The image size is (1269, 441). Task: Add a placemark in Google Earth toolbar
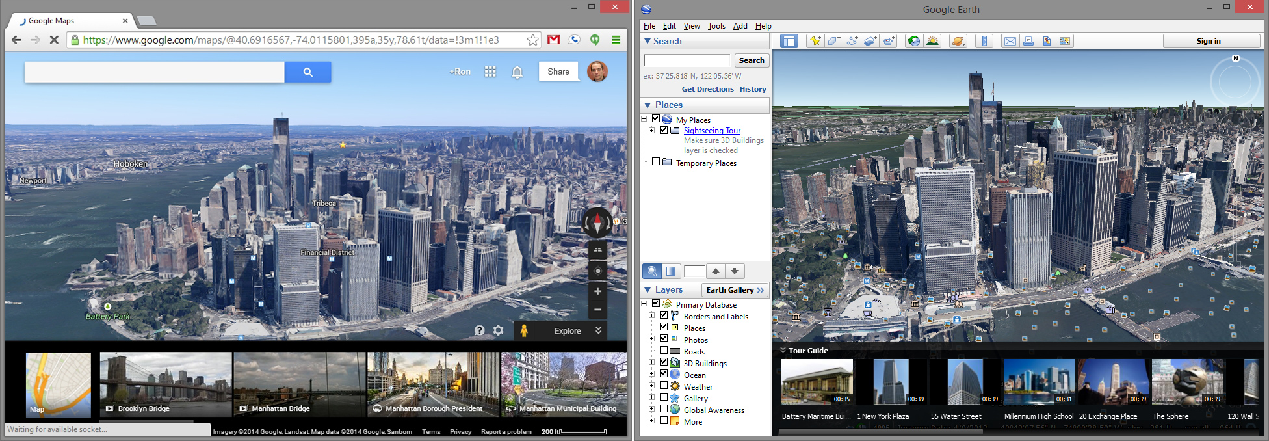click(x=815, y=41)
